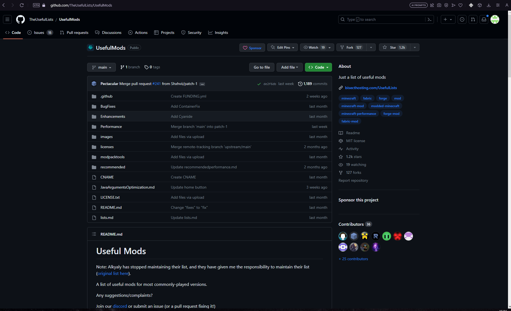Screen dimensions: 511x311
Task: Click the repository book icon next to UsefulMods
Action: [x=90, y=47]
